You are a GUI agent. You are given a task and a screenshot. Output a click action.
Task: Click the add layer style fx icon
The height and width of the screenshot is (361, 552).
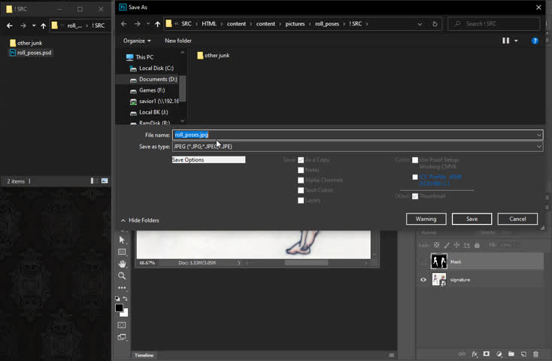pos(475,353)
